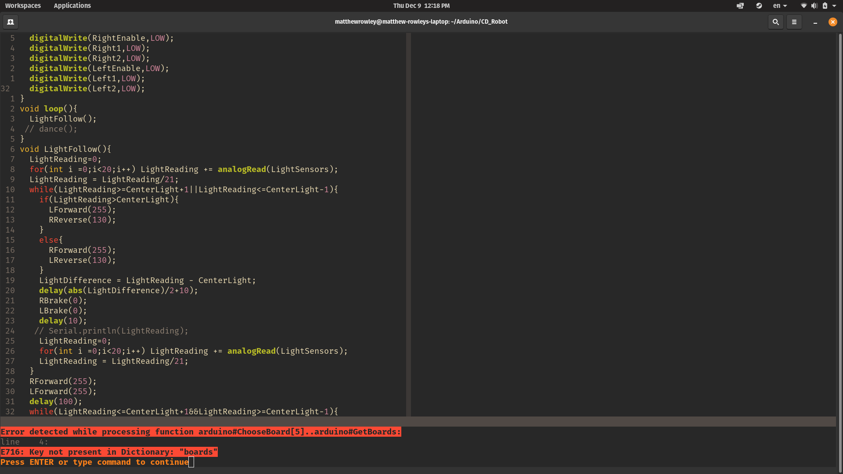The width and height of the screenshot is (843, 474).
Task: Click the terminal window title text
Action: (x=421, y=22)
